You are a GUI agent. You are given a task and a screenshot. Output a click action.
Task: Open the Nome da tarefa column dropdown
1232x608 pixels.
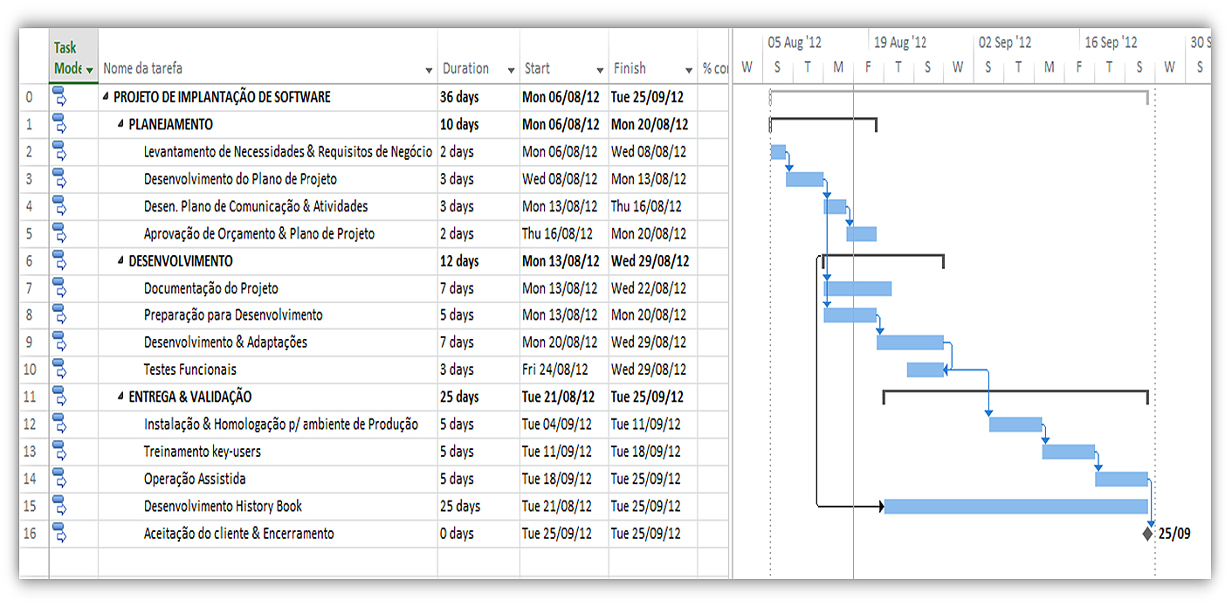(x=429, y=70)
